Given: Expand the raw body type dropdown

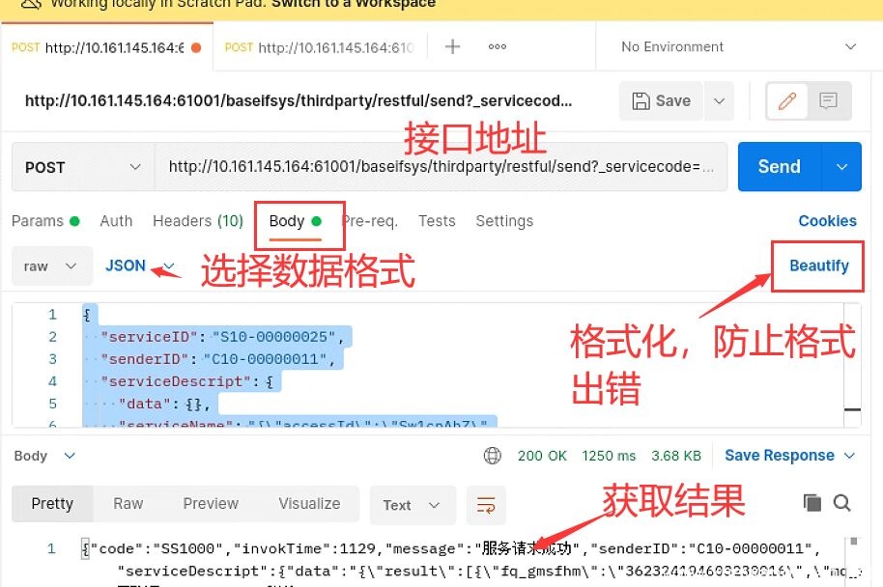Looking at the screenshot, I should pyautogui.click(x=50, y=266).
